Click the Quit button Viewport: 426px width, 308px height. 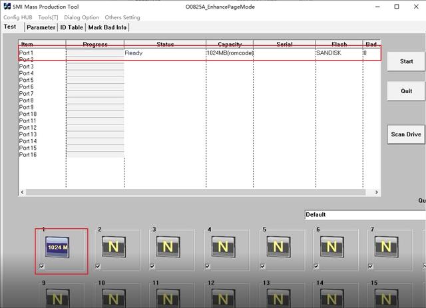click(406, 91)
